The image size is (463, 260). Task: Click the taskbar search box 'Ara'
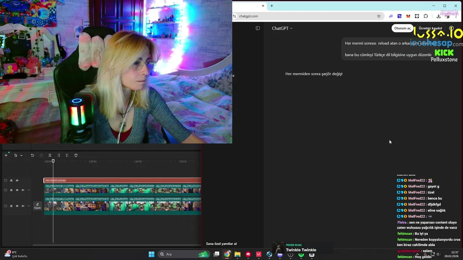pyautogui.click(x=184, y=254)
